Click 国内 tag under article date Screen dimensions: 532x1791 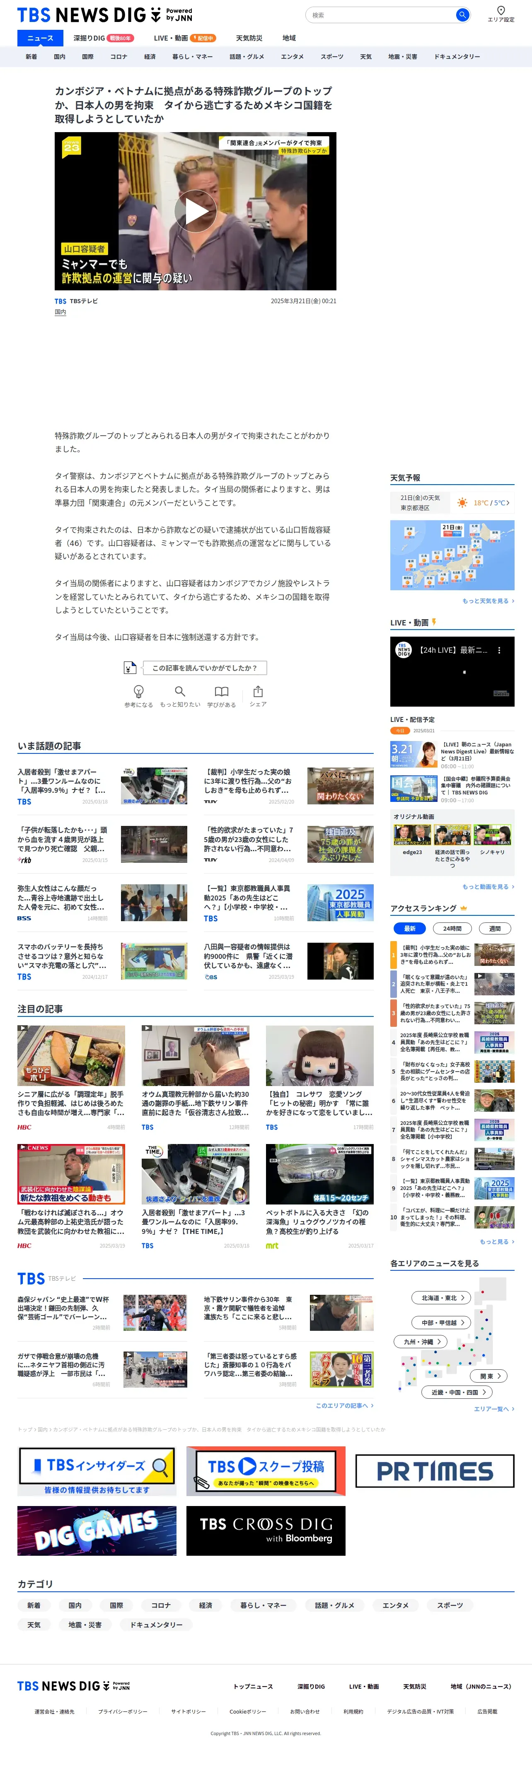coord(60,312)
